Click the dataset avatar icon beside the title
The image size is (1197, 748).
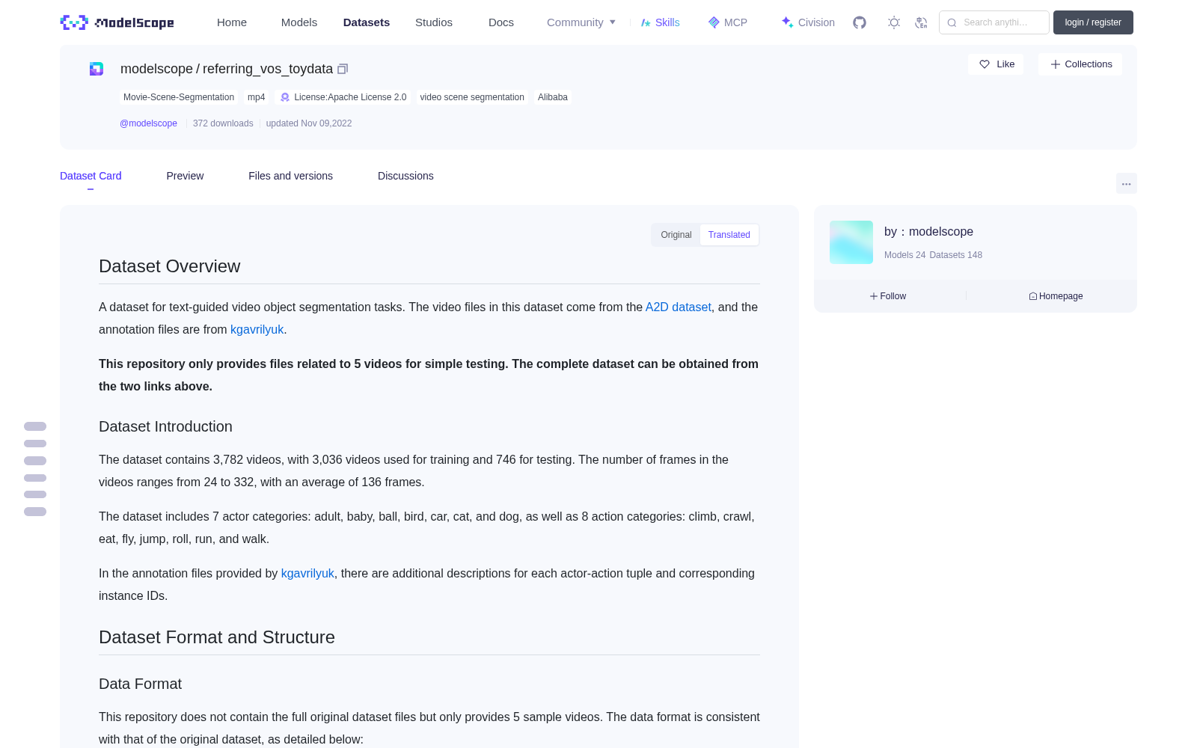pyautogui.click(x=97, y=69)
